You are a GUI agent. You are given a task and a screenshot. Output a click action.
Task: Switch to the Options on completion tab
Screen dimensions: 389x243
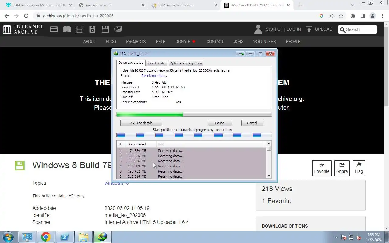coord(186,63)
